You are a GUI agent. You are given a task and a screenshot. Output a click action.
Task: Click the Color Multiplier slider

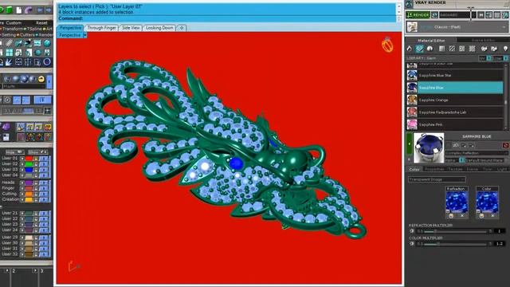coord(455,244)
